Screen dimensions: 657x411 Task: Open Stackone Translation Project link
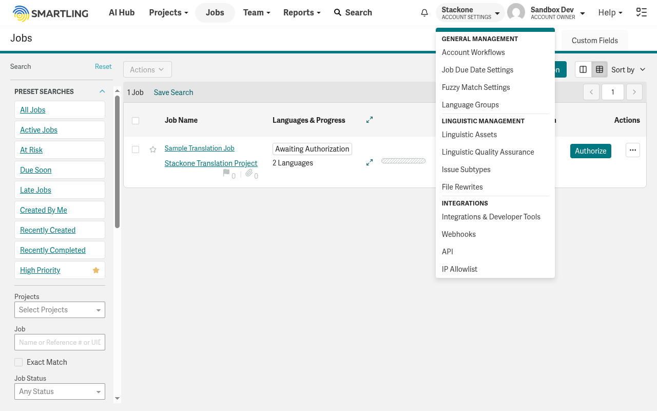(211, 163)
